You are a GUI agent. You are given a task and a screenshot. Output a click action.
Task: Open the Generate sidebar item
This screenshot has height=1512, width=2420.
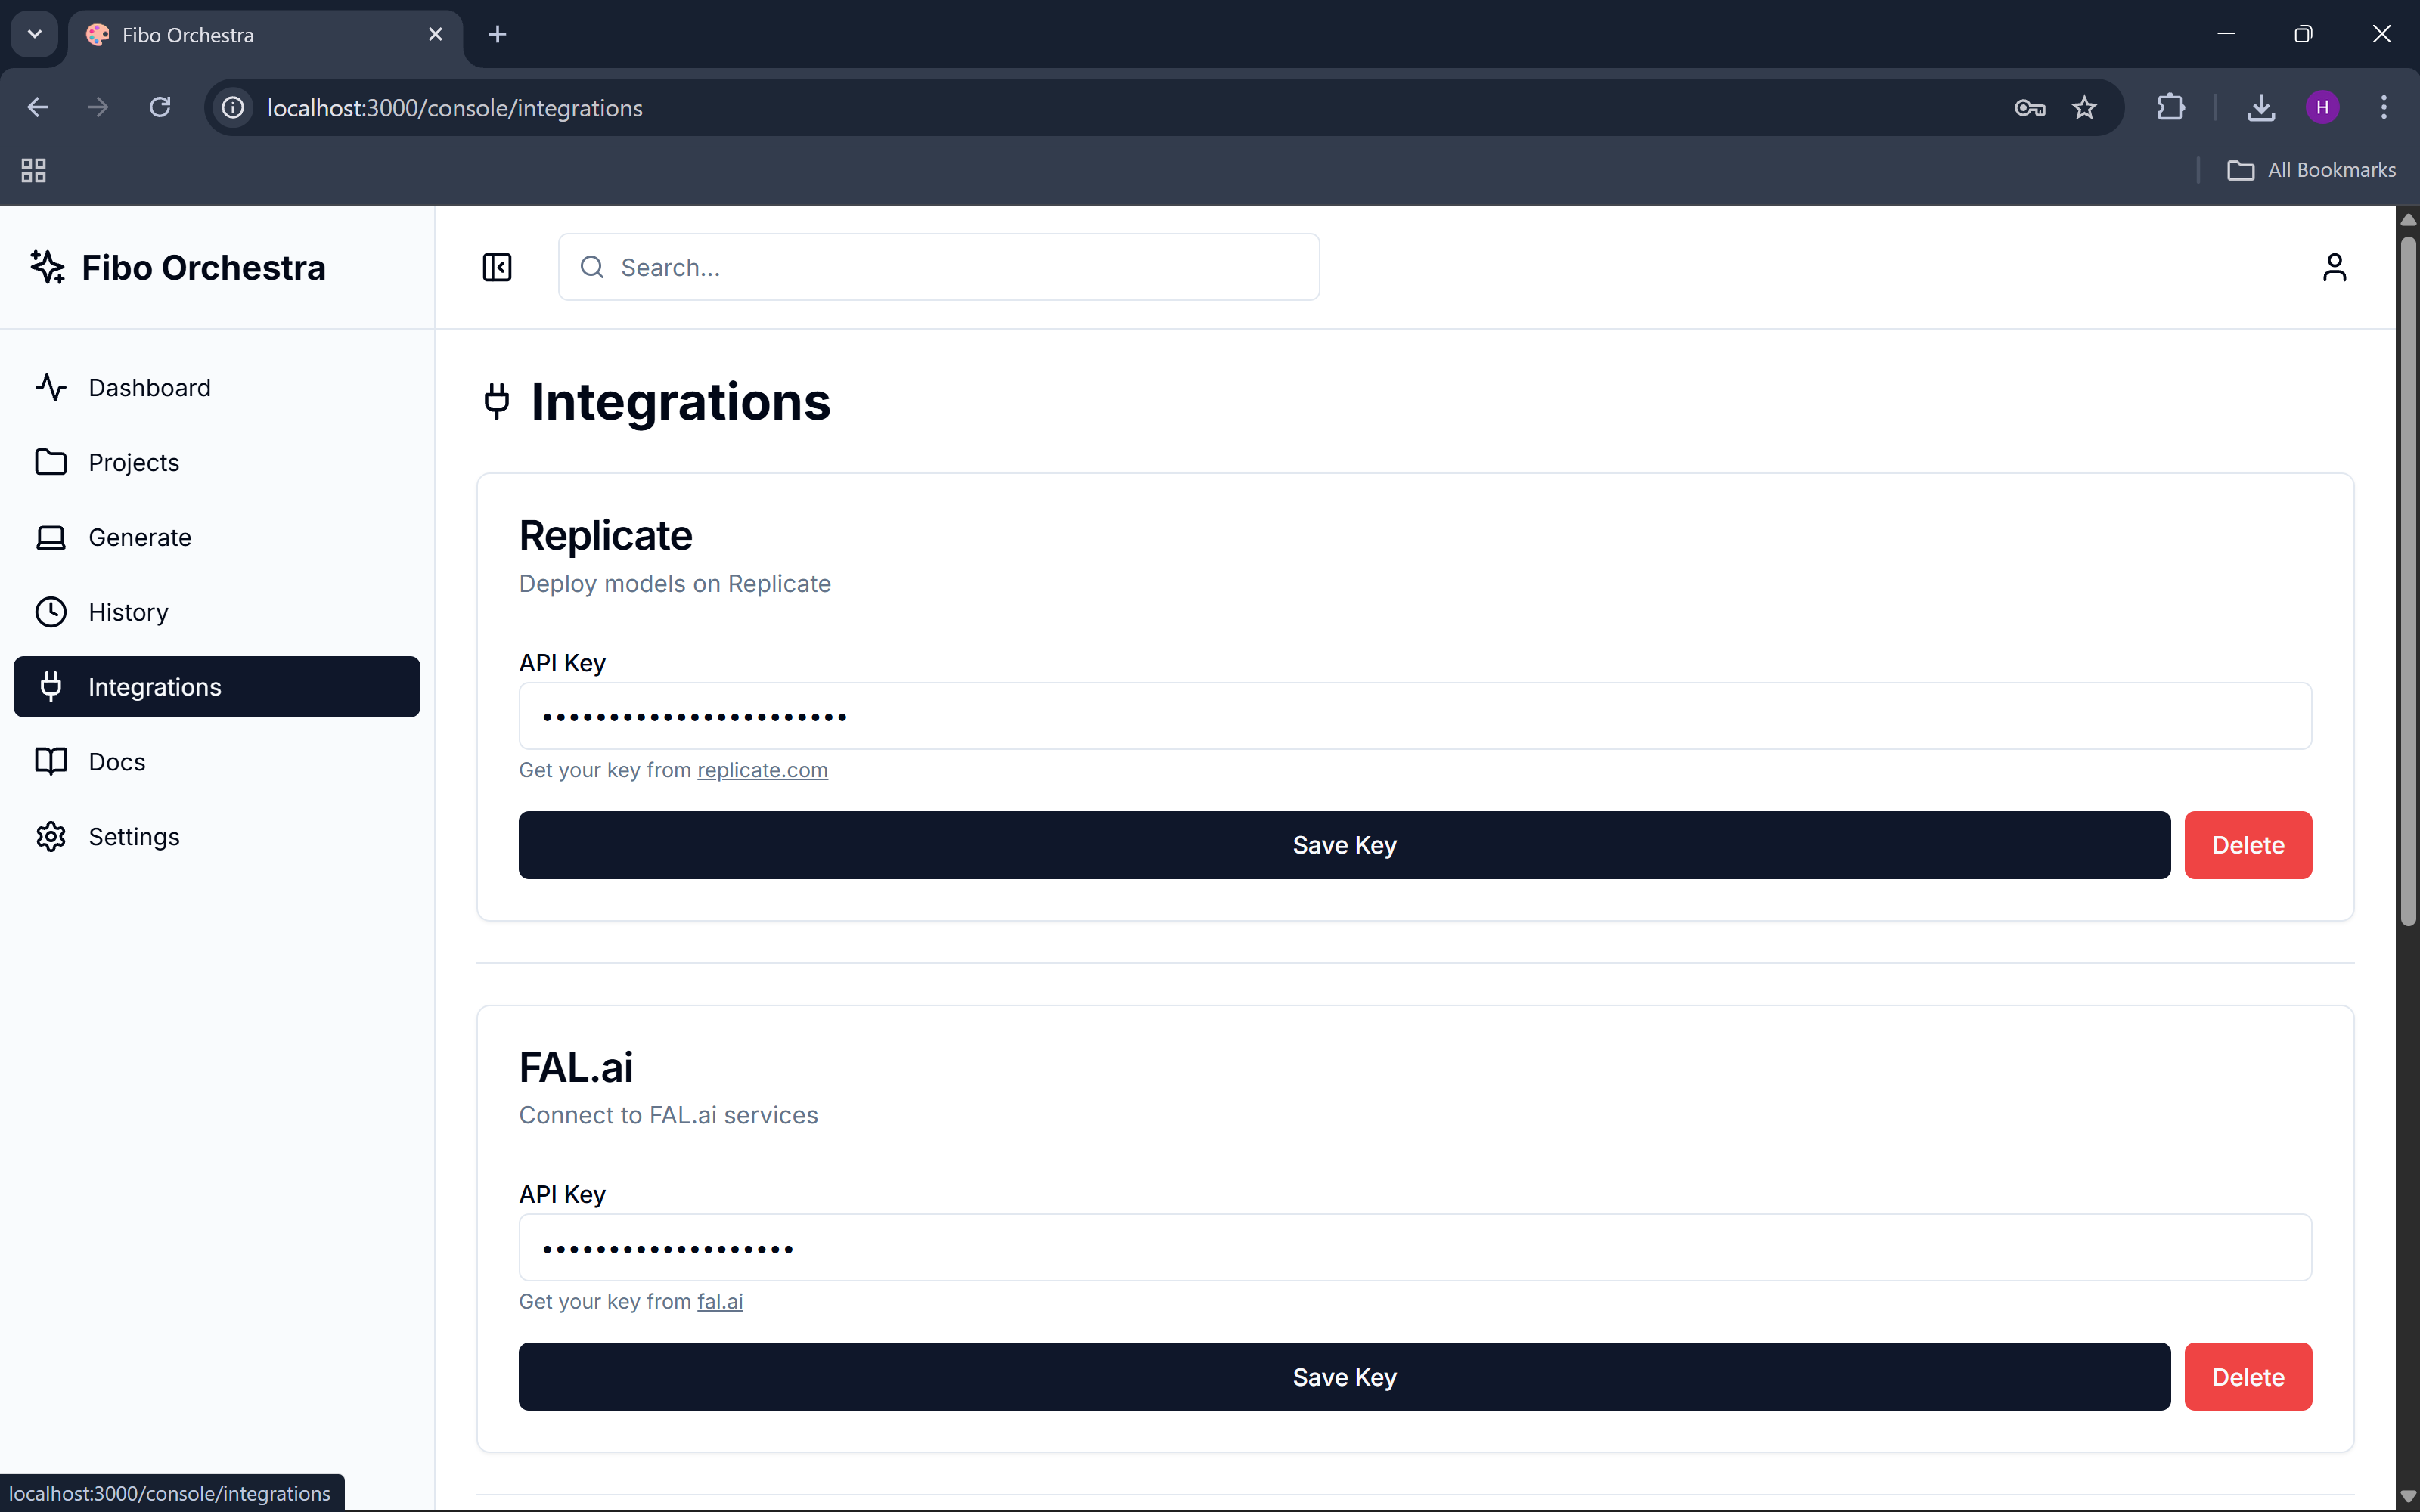[x=139, y=537]
